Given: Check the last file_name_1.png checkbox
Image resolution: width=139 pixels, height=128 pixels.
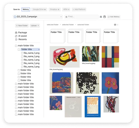Looking at the screenshot, I should pyautogui.click(x=22, y=67).
